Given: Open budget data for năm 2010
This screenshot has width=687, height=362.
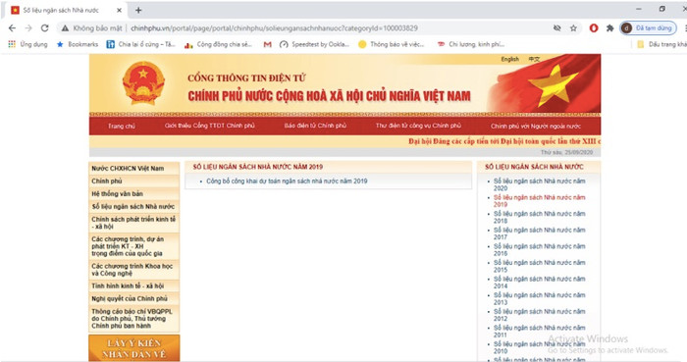Looking at the screenshot, I should [540, 347].
